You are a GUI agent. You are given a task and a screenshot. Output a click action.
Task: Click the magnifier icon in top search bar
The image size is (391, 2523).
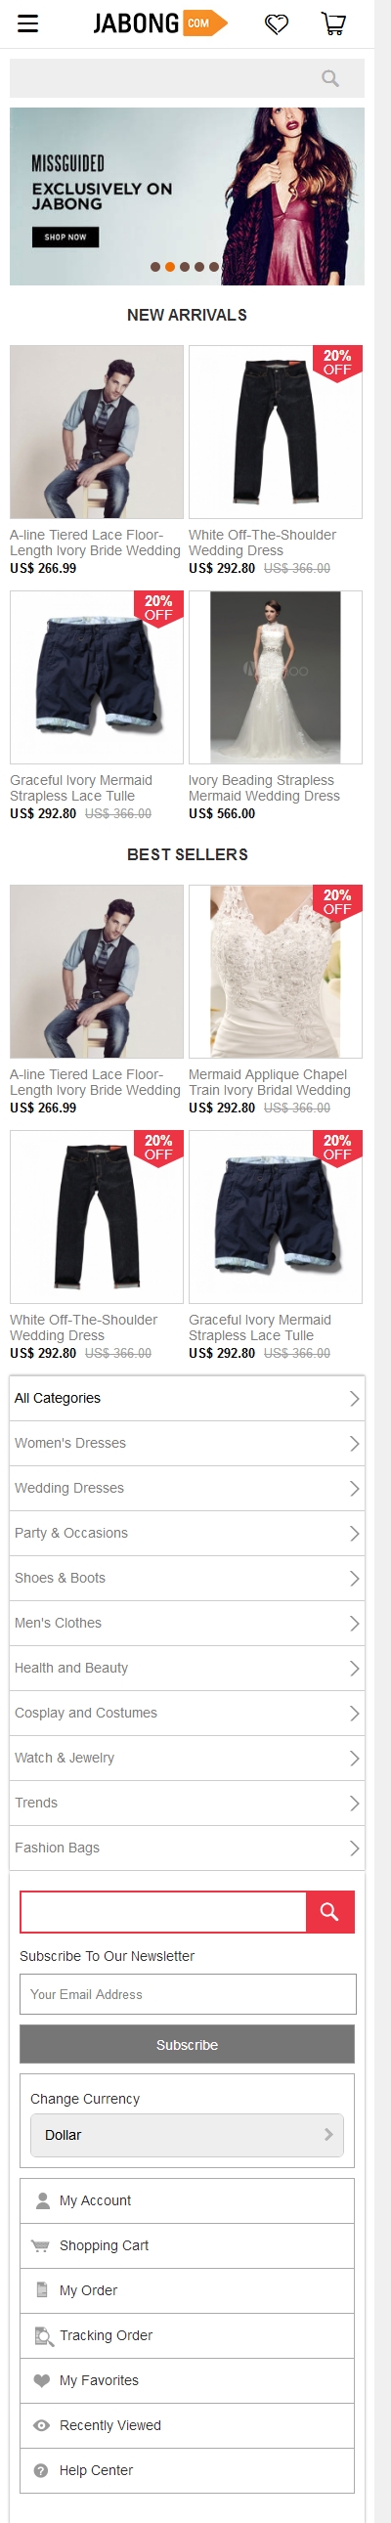pos(330,78)
